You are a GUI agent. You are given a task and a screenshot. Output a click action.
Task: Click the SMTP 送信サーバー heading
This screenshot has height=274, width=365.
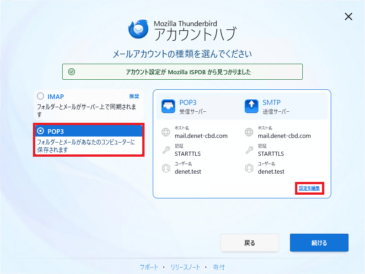tap(276, 107)
